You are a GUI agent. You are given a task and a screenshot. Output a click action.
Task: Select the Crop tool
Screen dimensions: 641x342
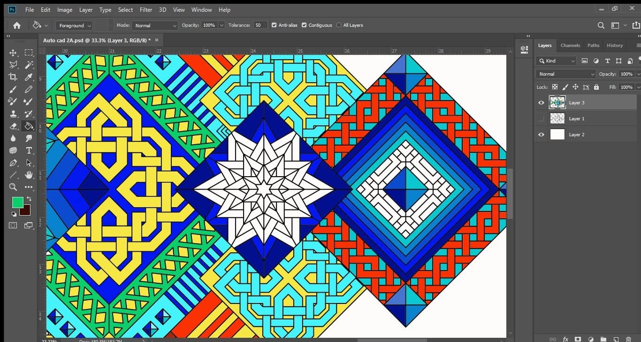coord(13,77)
